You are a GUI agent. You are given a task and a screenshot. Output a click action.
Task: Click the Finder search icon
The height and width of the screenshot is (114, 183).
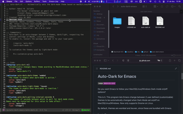point(180,6)
